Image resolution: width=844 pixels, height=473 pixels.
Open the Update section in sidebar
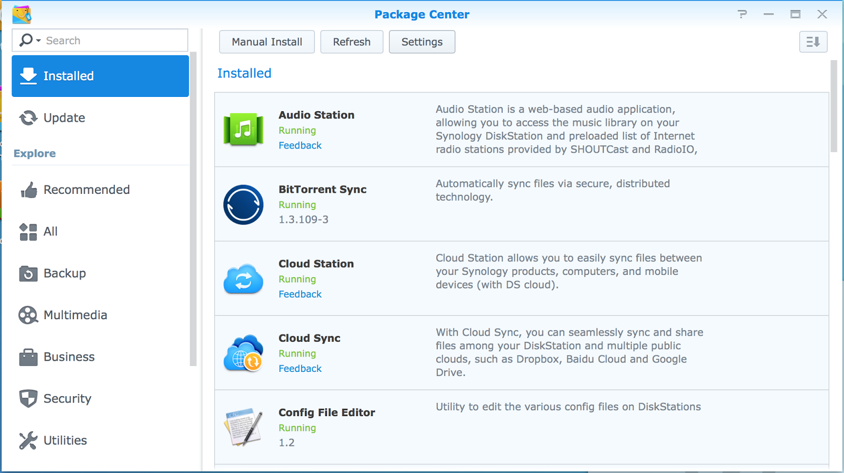pyautogui.click(x=100, y=117)
